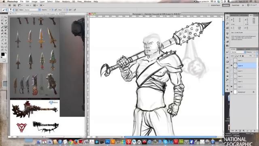Open Screen Mode button in application bar
Screen dimensions: 259x146
pos(42,5)
